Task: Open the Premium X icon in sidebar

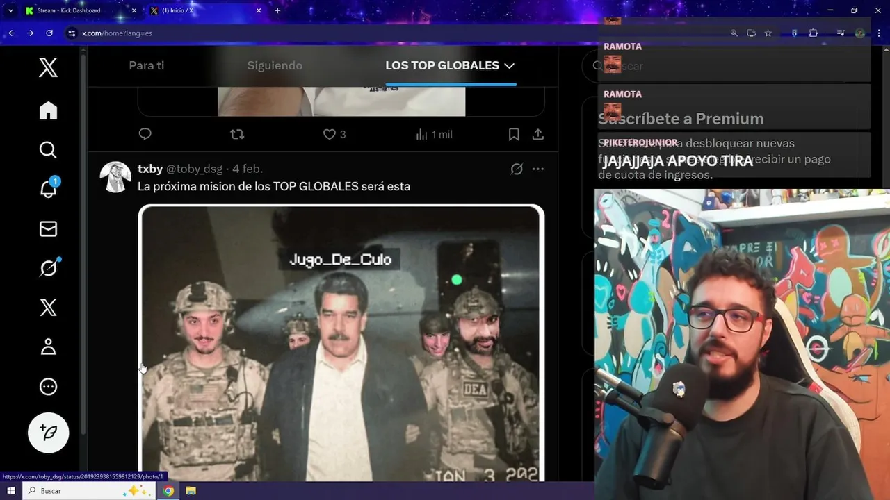Action: [x=48, y=307]
